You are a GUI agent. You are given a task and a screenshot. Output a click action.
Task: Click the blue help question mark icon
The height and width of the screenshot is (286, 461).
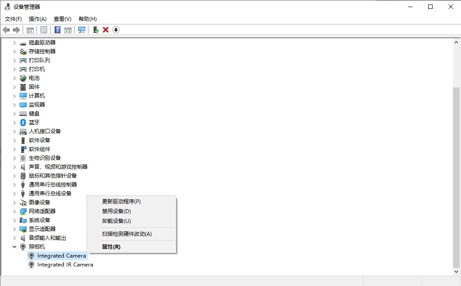(57, 30)
